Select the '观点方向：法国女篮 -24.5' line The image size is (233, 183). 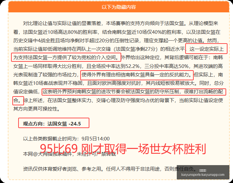click(x=52, y=124)
